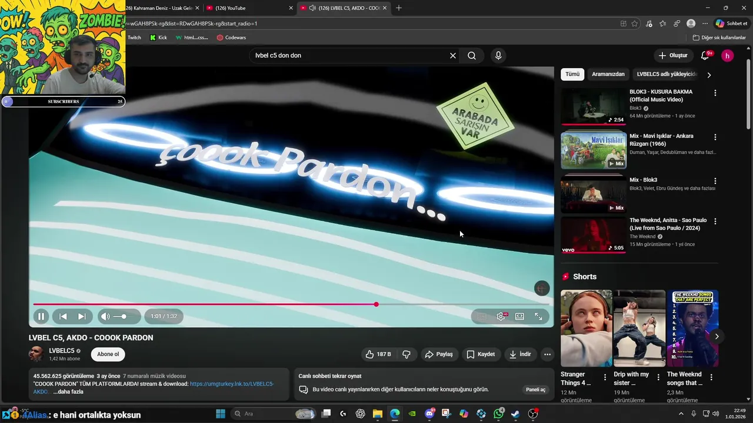Download video with İndir button

pyautogui.click(x=520, y=354)
